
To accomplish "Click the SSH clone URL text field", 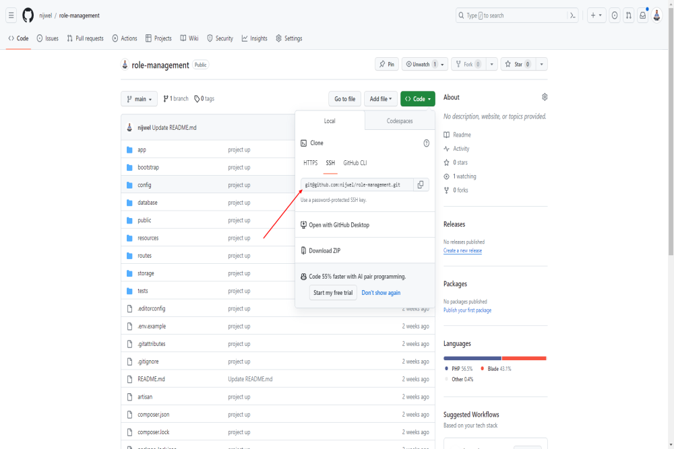I will click(x=357, y=184).
